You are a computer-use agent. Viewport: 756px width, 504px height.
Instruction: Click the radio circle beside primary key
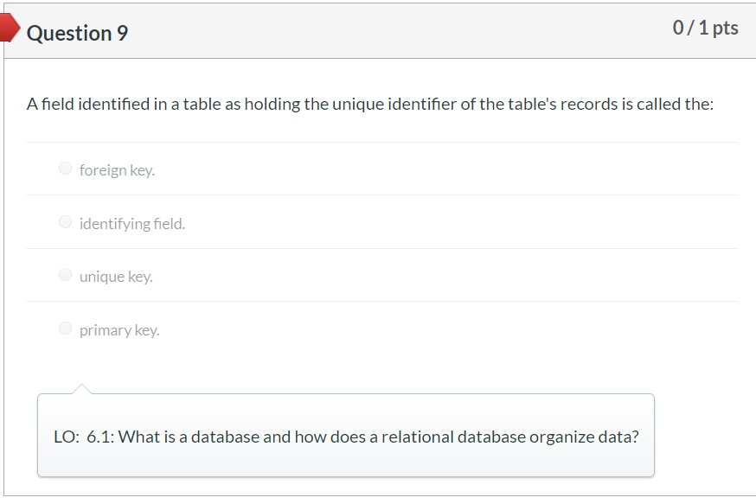click(x=65, y=328)
